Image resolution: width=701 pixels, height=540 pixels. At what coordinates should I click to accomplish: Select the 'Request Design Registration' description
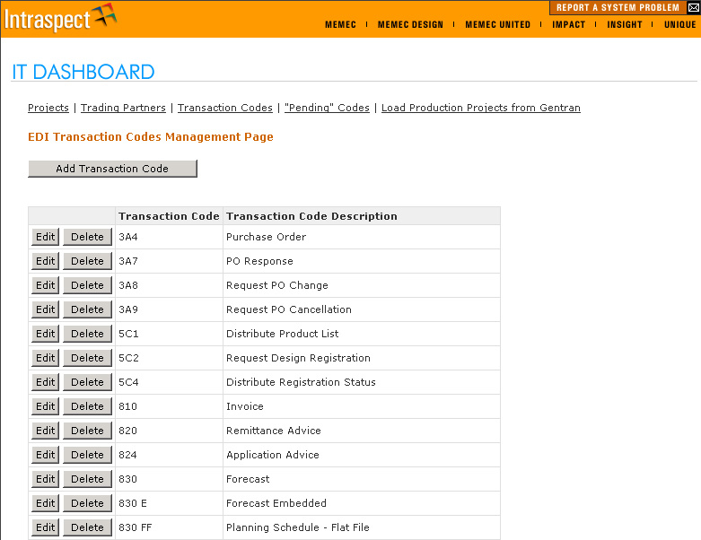point(298,358)
